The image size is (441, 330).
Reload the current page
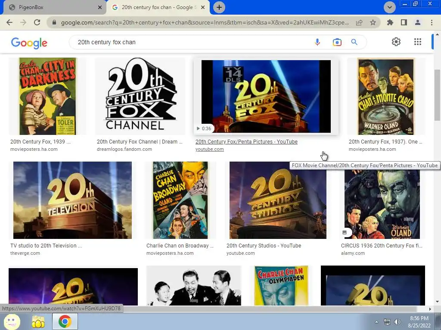tap(37, 22)
